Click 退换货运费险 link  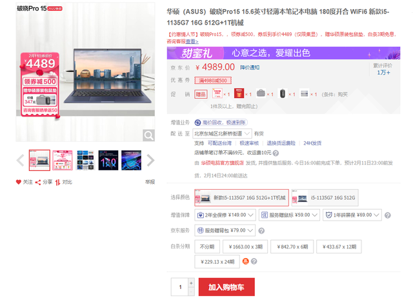(x=281, y=143)
